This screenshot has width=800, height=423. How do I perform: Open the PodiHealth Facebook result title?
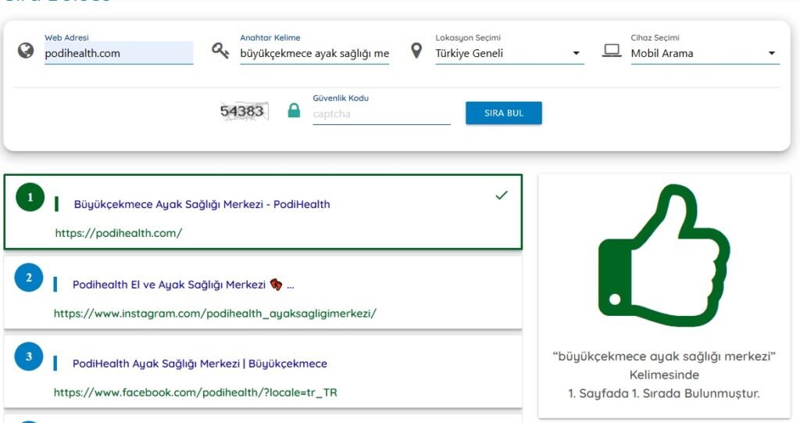pyautogui.click(x=200, y=364)
